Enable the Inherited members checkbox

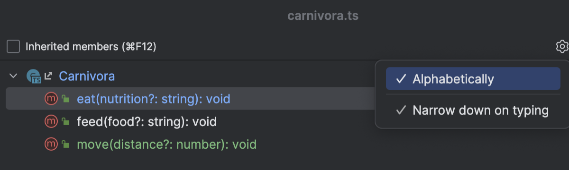pos(13,47)
